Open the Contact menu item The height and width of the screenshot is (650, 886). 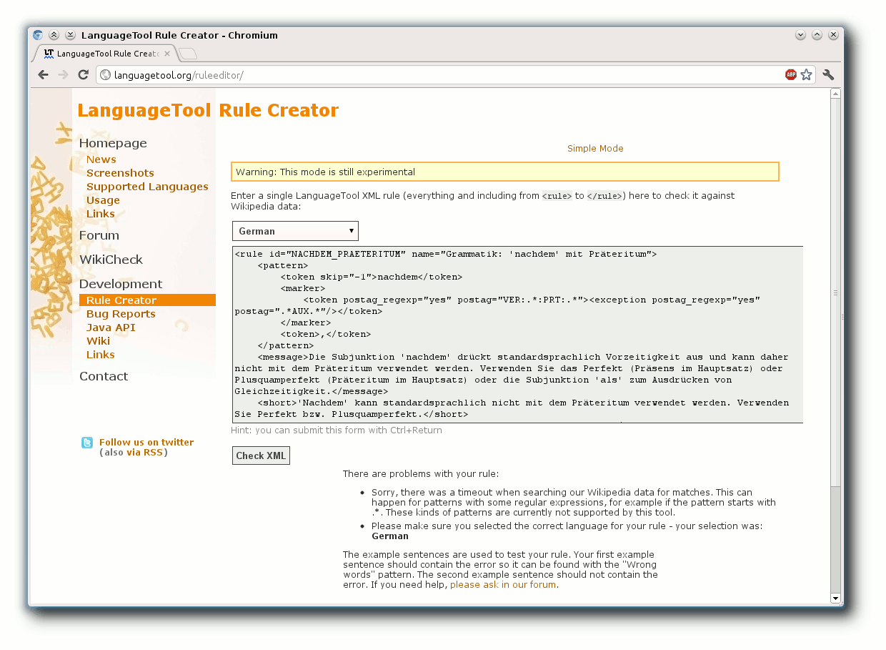pyautogui.click(x=104, y=376)
